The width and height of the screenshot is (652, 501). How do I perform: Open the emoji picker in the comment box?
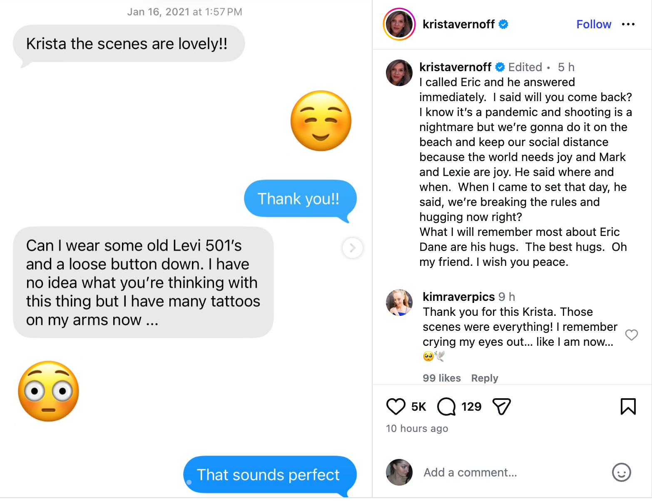[621, 472]
